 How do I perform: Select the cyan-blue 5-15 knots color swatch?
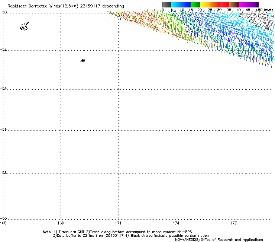click(181, 4)
